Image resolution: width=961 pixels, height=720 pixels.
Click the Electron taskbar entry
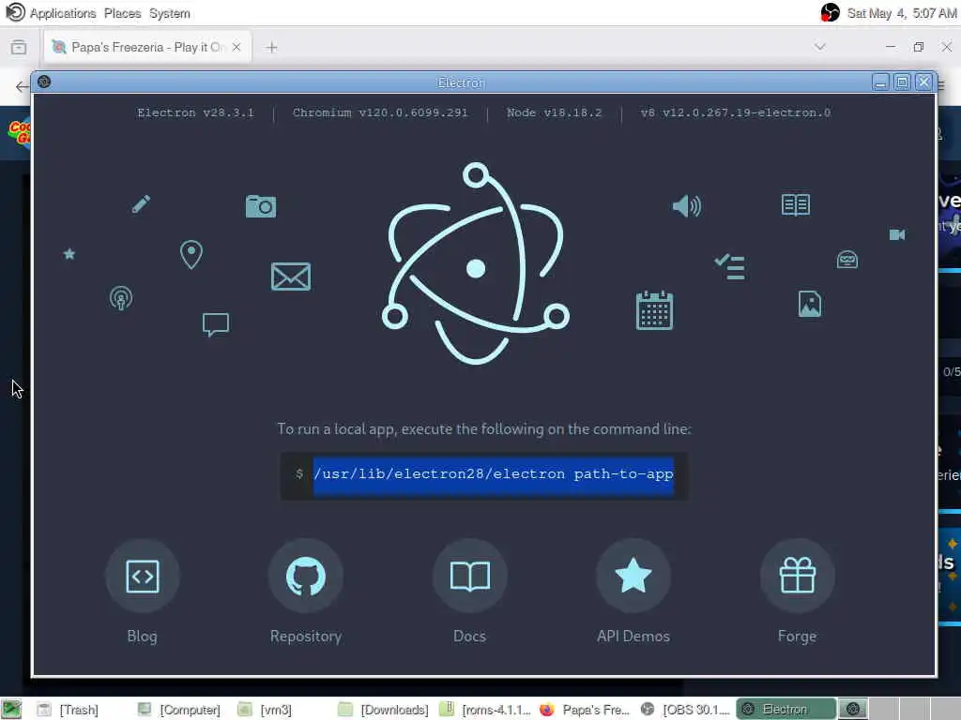coord(786,710)
